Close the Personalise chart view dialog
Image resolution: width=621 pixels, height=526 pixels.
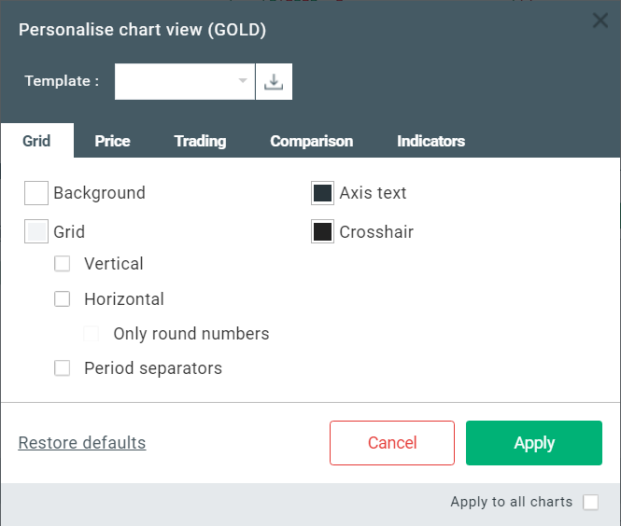tap(600, 21)
